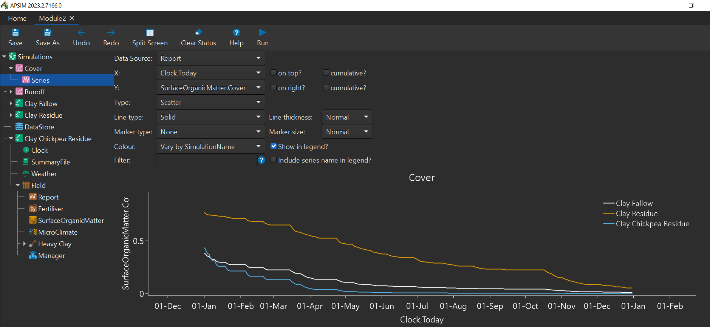This screenshot has width=710, height=327.
Task: Click in the Filter input field
Action: (x=207, y=160)
